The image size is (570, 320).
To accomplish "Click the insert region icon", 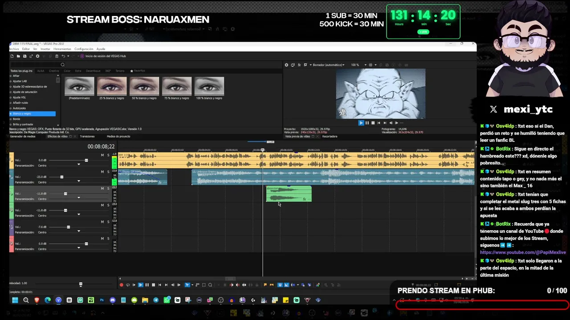I will (272, 285).
